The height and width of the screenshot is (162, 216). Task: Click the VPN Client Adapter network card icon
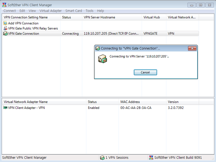tap(5, 108)
